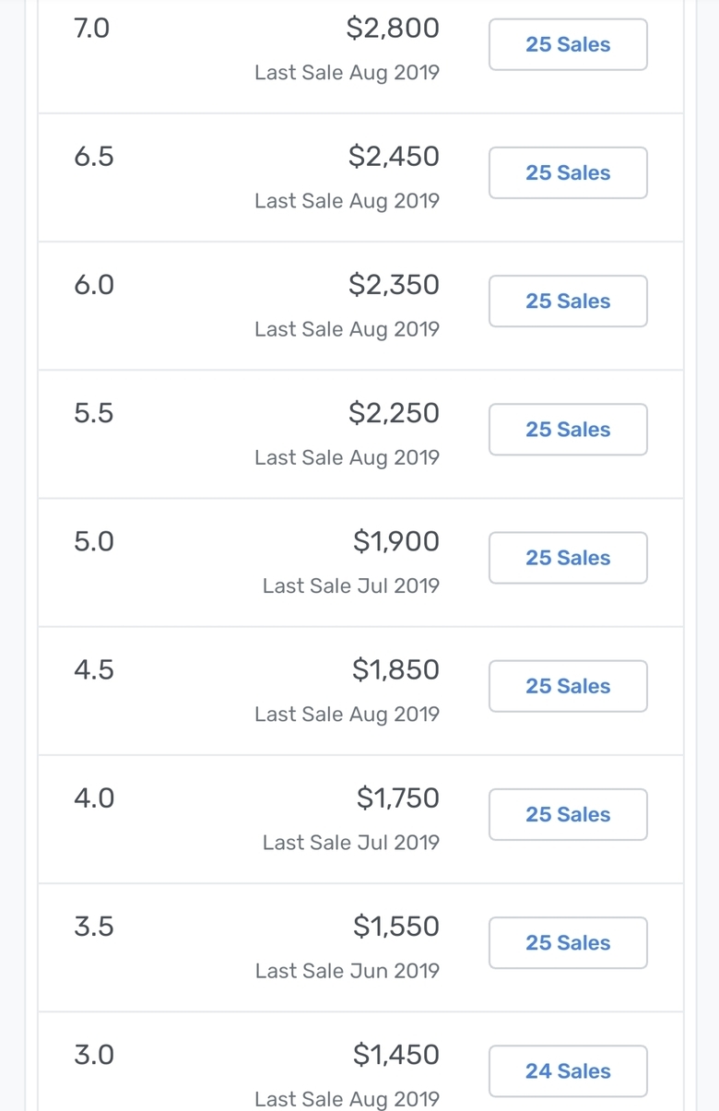Click Last Sale Jul 2019 under $1,750
The height and width of the screenshot is (1111, 719).
pos(351,842)
